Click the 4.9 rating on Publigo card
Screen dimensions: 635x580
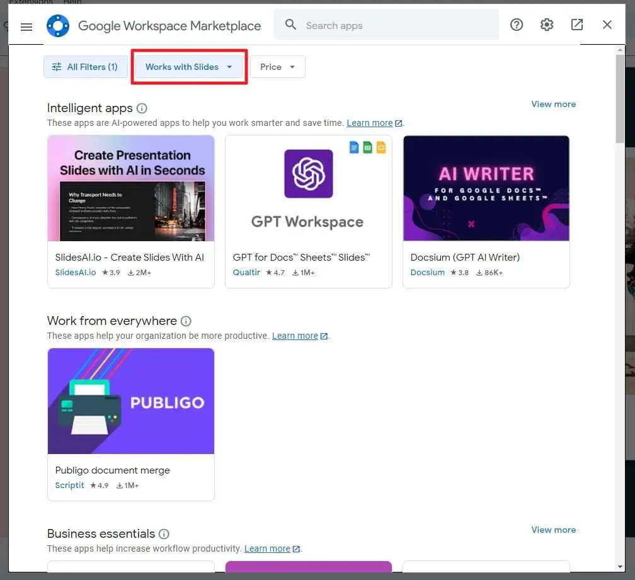click(100, 486)
